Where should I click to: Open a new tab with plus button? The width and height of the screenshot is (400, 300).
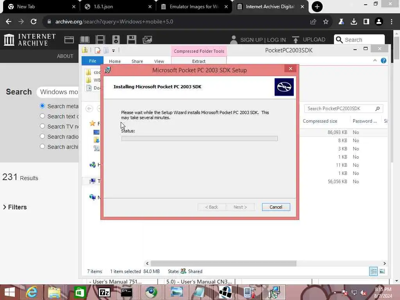[317, 7]
